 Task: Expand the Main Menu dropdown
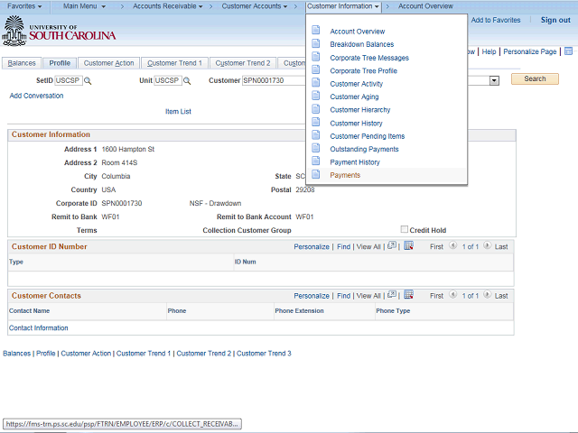tap(84, 6)
